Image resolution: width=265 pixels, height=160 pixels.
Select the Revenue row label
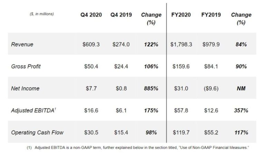[x=22, y=44]
